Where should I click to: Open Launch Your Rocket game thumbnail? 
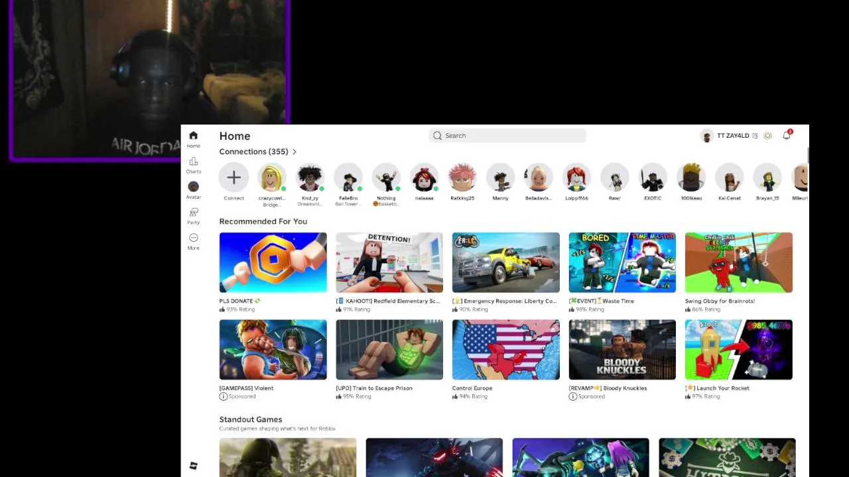(739, 350)
